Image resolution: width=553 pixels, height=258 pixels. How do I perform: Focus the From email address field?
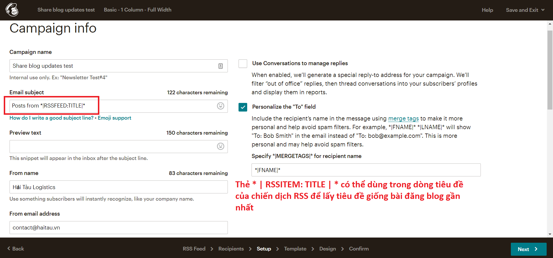tap(118, 227)
